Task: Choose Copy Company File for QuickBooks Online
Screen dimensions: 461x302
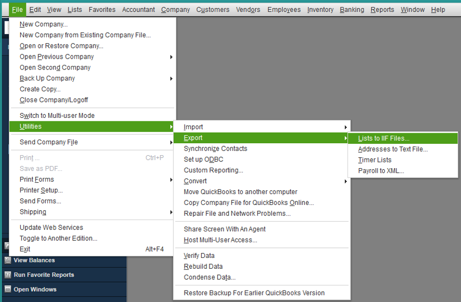Action: (261, 203)
